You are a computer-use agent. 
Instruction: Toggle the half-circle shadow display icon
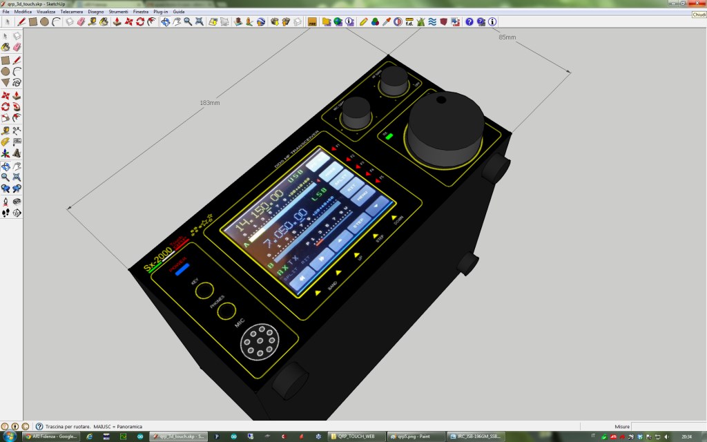pos(398,22)
